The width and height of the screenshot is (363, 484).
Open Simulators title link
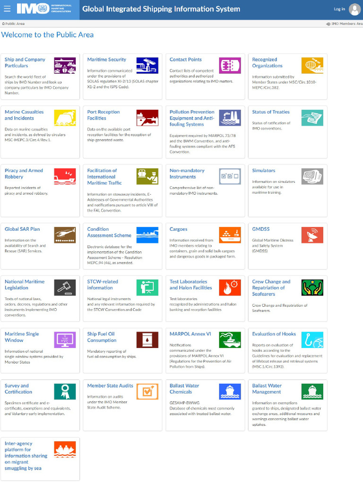coord(264,171)
